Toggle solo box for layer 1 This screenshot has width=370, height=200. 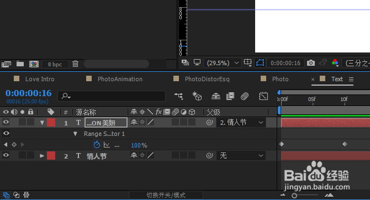pyautogui.click(x=23, y=122)
